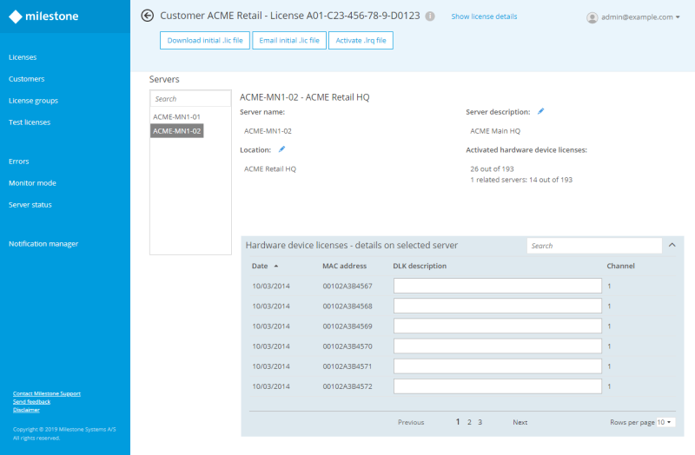Open Monitor mode in sidebar
This screenshot has width=695, height=455.
pos(32,183)
